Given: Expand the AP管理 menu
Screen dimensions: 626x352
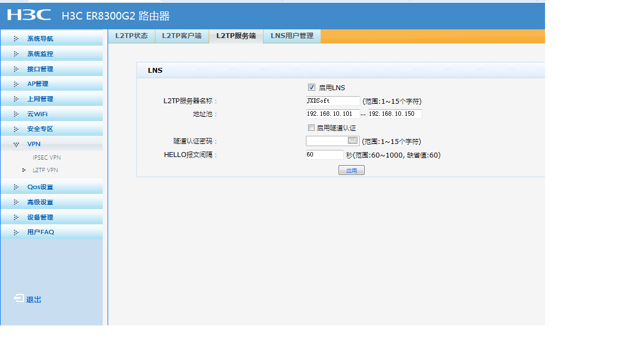Looking at the screenshot, I should pos(52,84).
